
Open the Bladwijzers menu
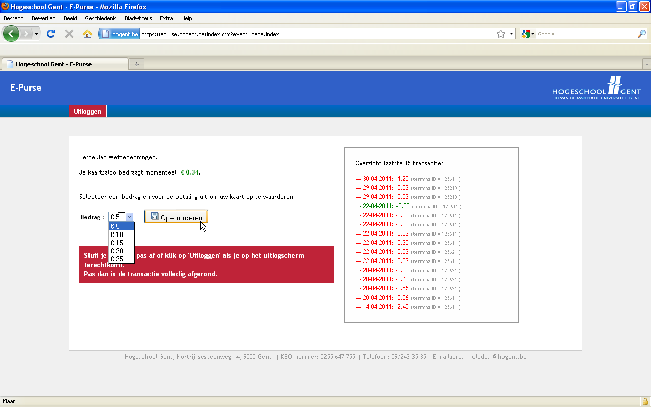coord(138,18)
